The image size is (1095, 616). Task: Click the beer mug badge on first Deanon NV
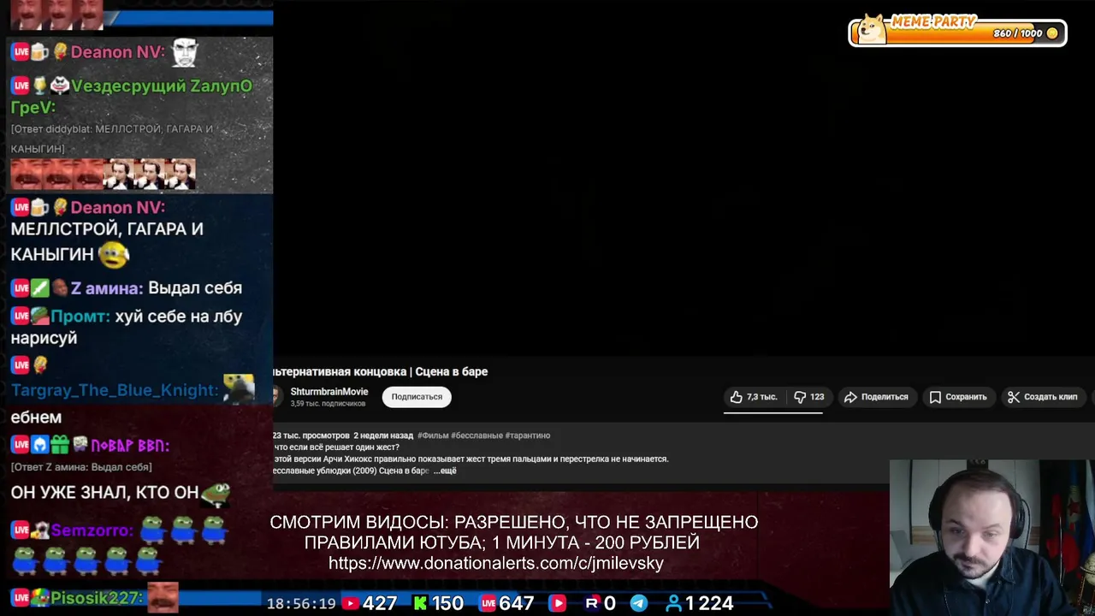39,52
